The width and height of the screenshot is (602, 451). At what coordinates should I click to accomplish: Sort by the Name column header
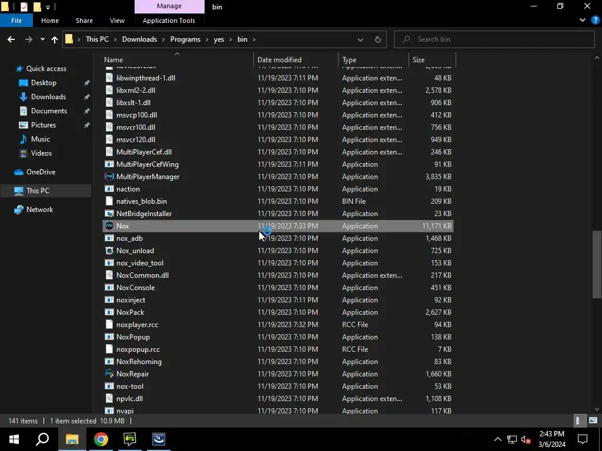pyautogui.click(x=178, y=59)
